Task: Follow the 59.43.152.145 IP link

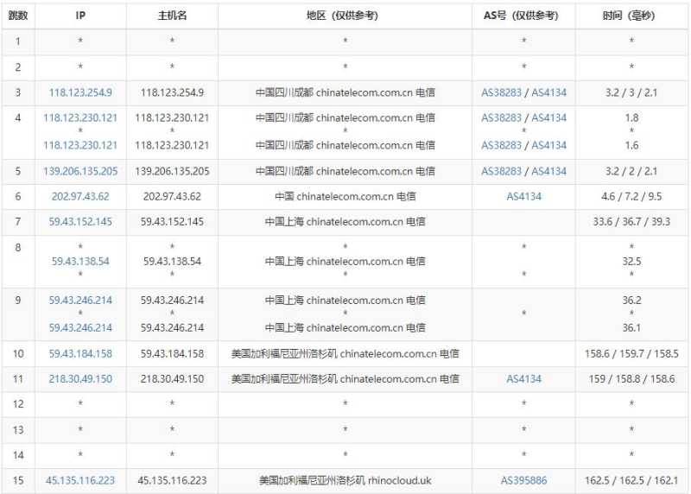Action: (x=80, y=222)
